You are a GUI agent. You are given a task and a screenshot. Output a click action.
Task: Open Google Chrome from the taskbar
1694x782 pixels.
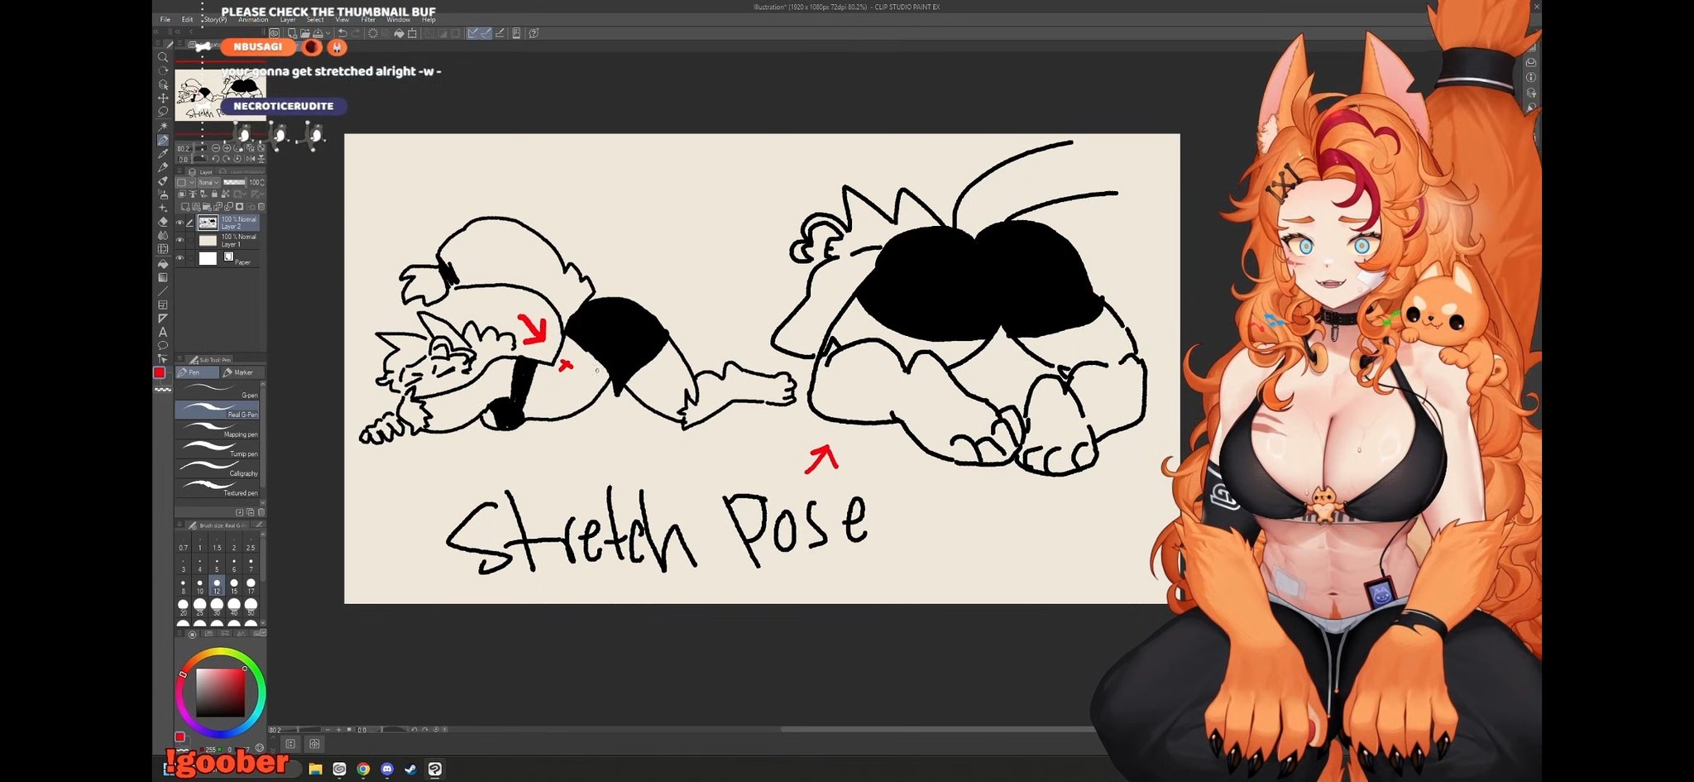363,769
